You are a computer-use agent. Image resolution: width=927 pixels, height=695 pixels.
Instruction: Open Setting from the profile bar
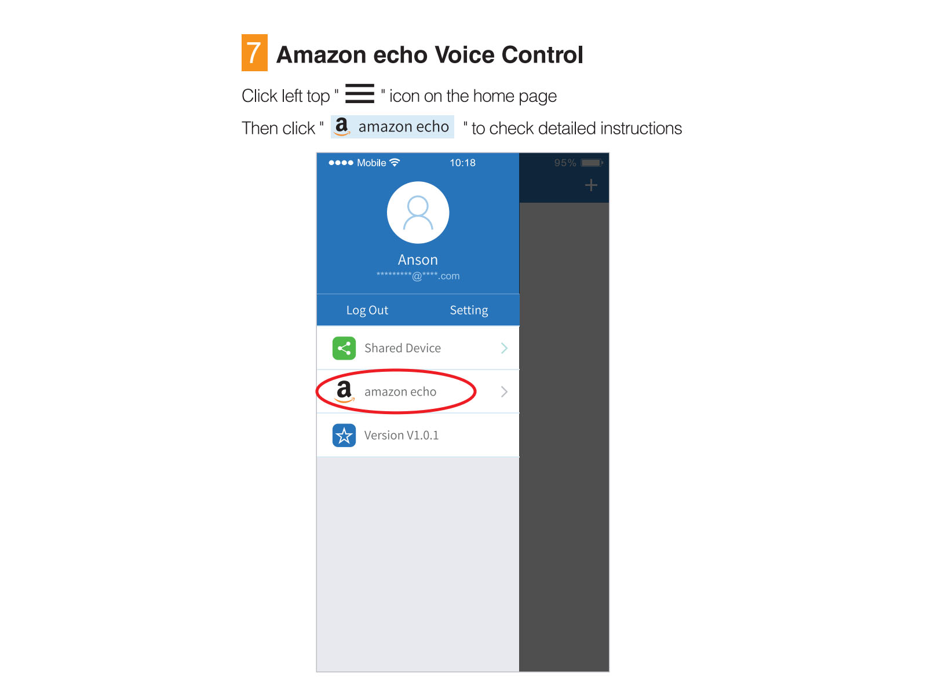(469, 310)
